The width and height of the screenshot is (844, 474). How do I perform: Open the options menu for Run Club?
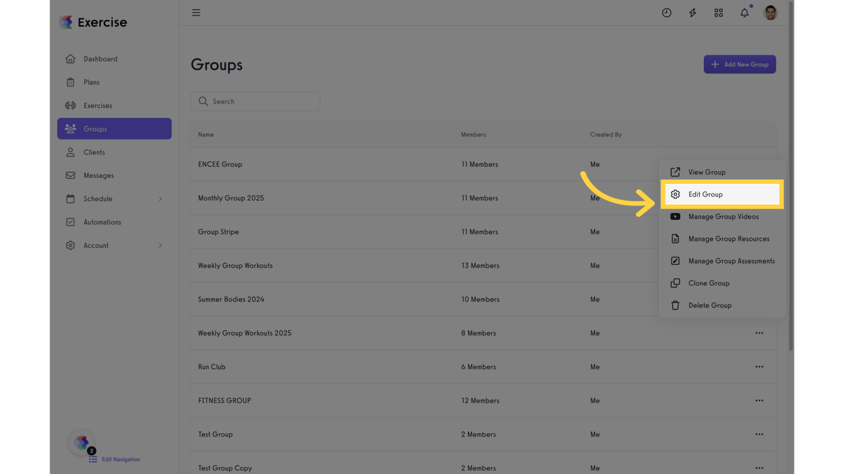(x=759, y=367)
